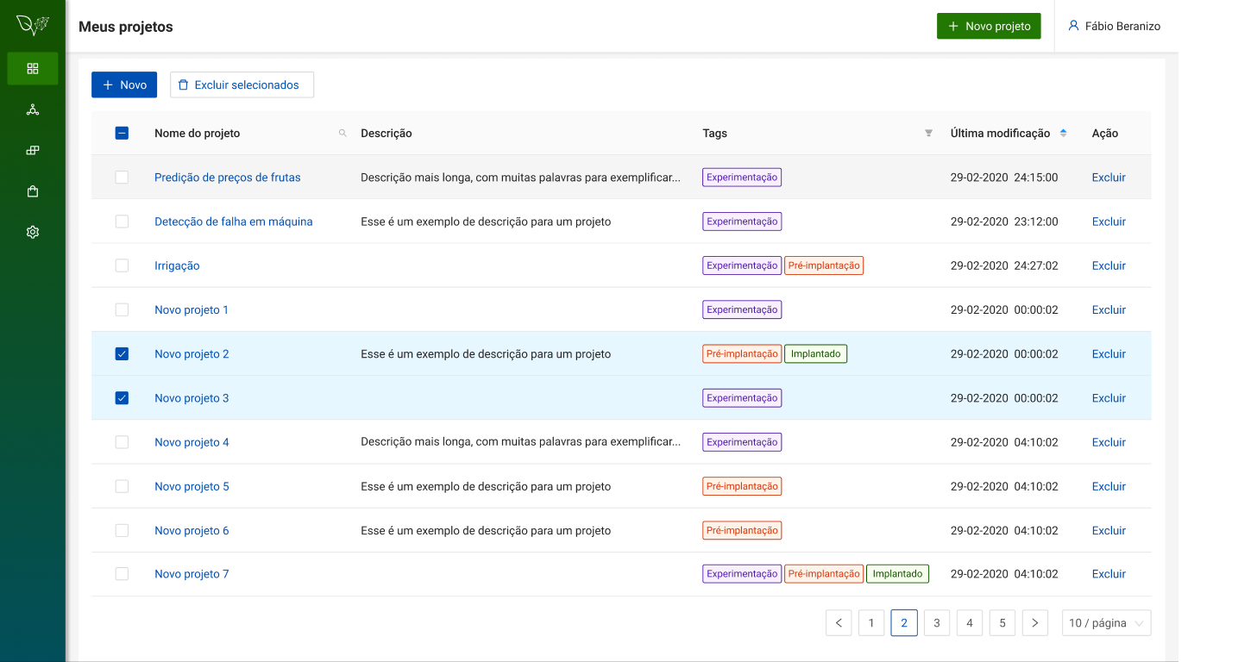Click Excluir selecionados button
1238x662 pixels.
click(242, 84)
